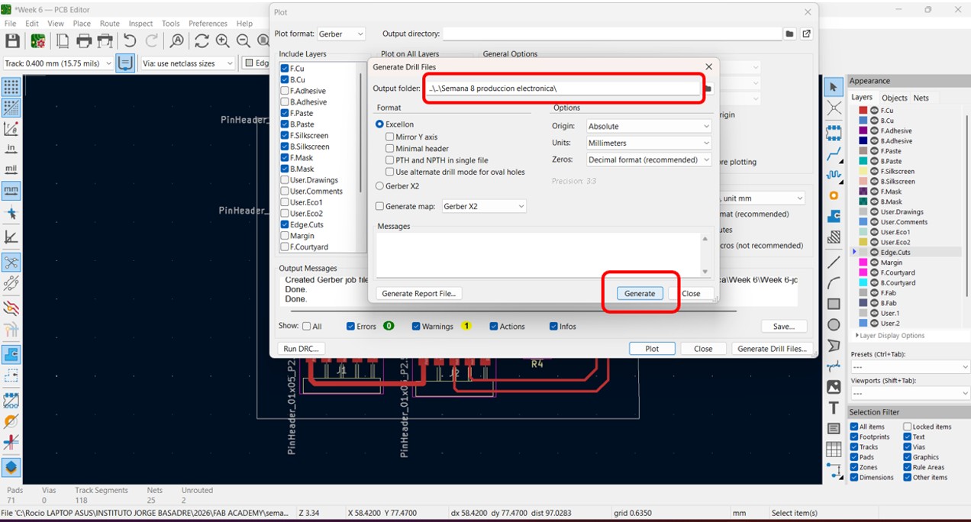Toggle the Warnings filter checkbox
The image size is (971, 522).
[416, 326]
